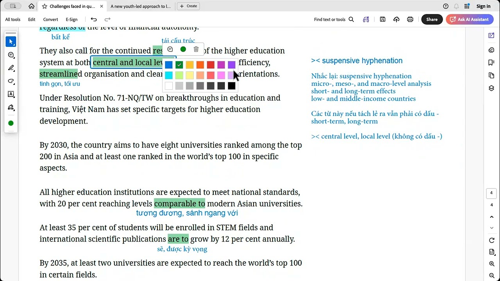Open the page thumbnails panel in right rail

491,75
